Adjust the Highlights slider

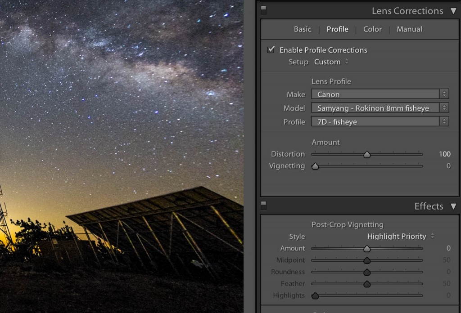(315, 295)
